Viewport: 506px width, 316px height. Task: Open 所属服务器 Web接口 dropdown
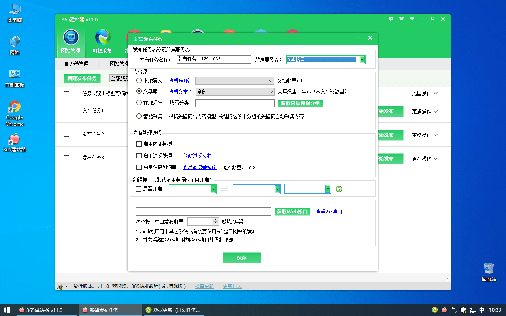[x=326, y=59]
